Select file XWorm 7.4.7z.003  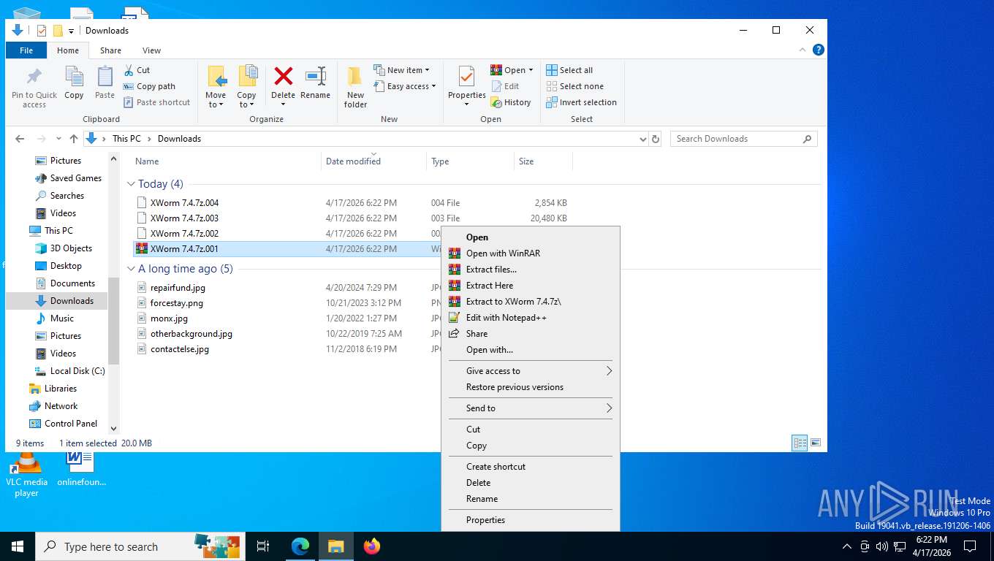[x=184, y=218]
